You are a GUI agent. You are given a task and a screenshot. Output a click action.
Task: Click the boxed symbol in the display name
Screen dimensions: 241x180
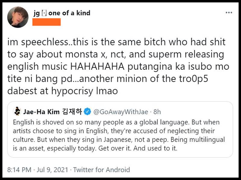click(x=45, y=14)
